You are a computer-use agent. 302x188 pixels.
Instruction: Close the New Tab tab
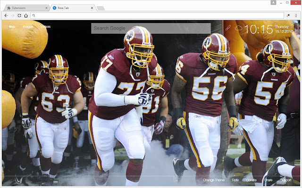click(92, 8)
